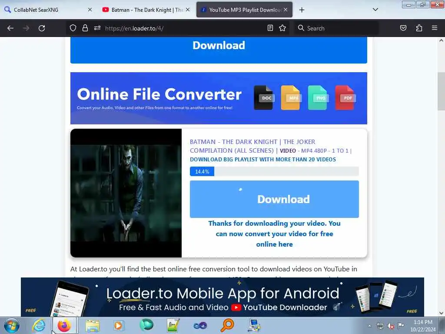
Task: Open Batman The Dark Knight Joker Compilation title
Action: 252,146
